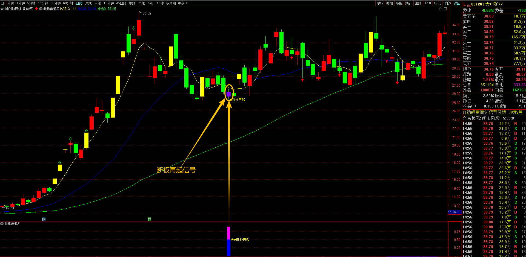Screen dimensions: 526x257
Task: Click the 今开 39.11 value
Action: point(521,69)
